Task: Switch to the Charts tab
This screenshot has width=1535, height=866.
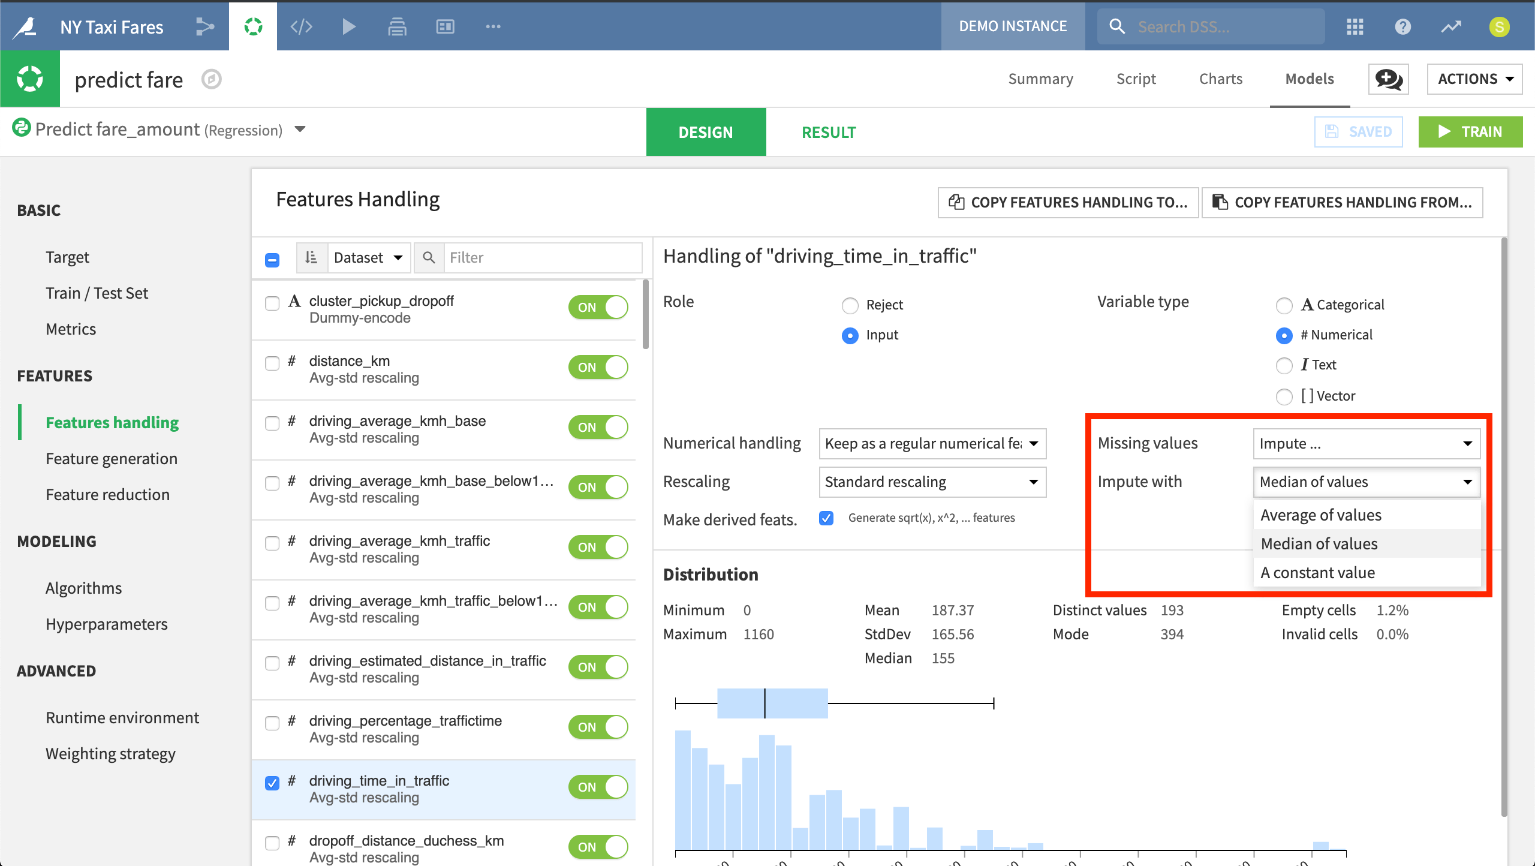Action: pyautogui.click(x=1220, y=79)
